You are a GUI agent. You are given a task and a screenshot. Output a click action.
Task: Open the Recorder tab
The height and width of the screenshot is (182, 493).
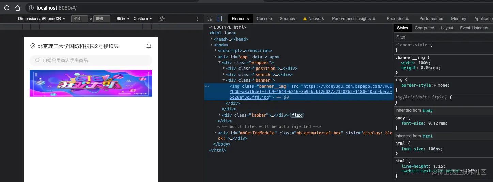[398, 19]
